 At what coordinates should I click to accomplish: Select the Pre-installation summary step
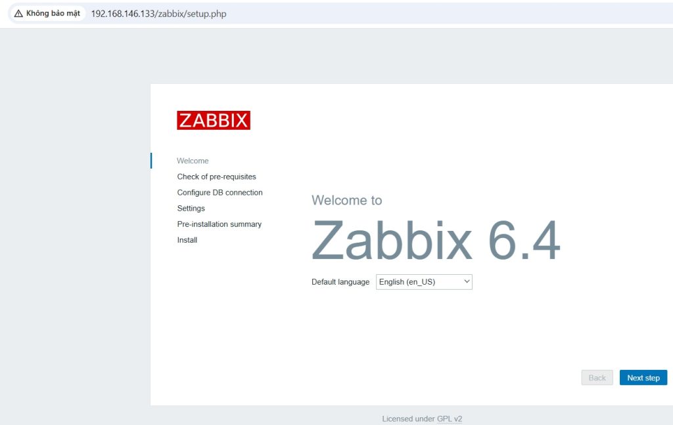[219, 224]
